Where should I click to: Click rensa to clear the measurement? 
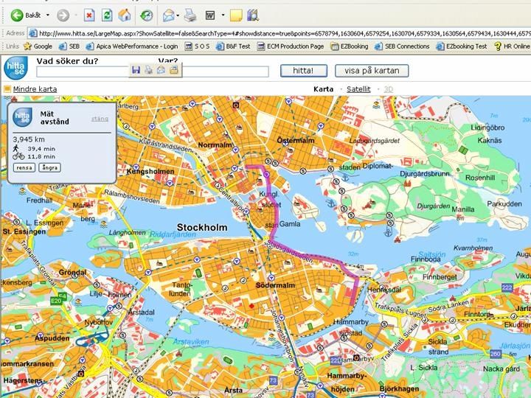pyautogui.click(x=24, y=167)
